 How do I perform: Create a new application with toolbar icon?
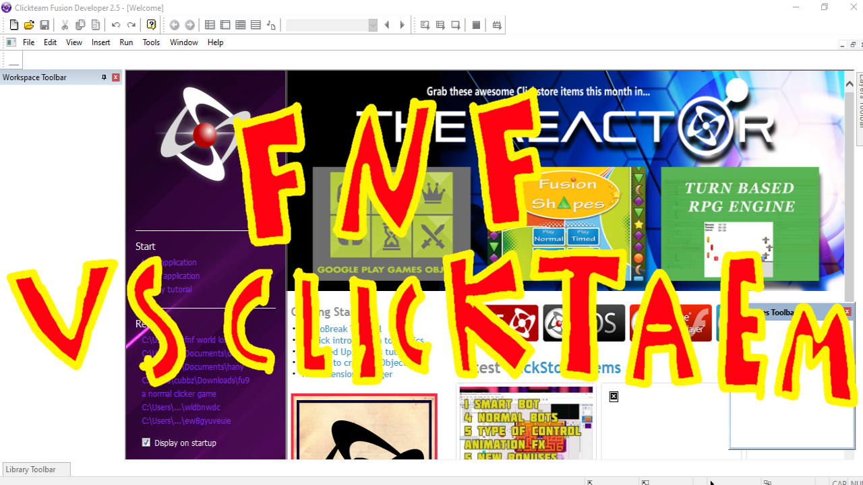[x=14, y=25]
